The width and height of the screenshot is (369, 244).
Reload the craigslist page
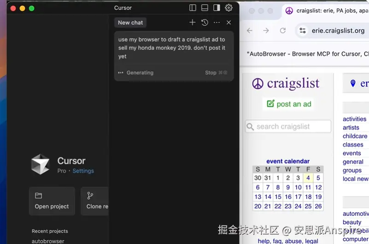(283, 30)
